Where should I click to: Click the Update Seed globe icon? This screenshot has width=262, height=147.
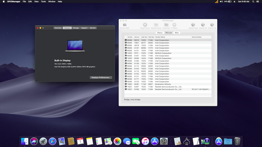point(193,25)
